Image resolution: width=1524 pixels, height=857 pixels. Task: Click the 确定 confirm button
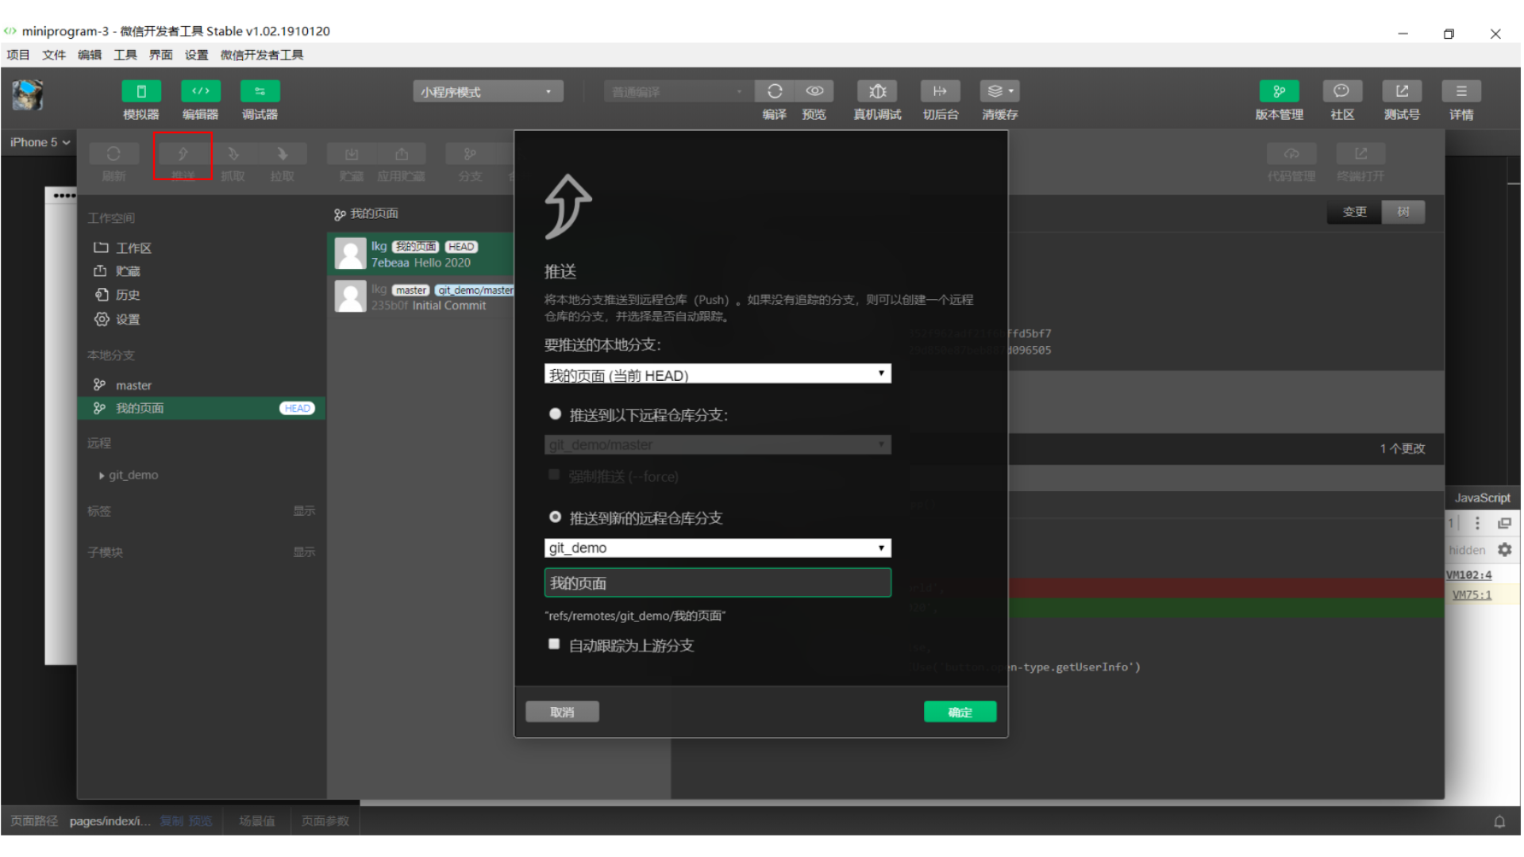tap(960, 712)
